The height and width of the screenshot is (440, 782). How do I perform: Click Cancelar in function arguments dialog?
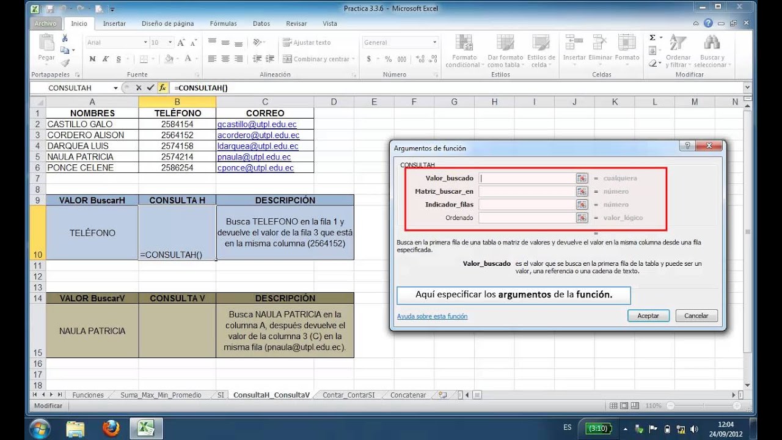(x=696, y=316)
